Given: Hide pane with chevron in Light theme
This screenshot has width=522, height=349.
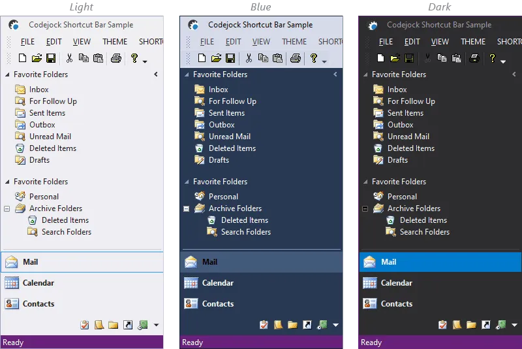Looking at the screenshot, I should pos(156,75).
